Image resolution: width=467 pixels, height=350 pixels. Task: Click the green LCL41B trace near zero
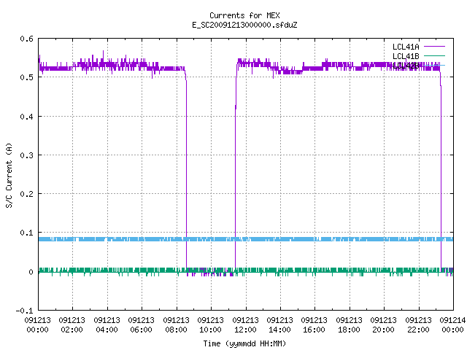pyautogui.click(x=246, y=271)
